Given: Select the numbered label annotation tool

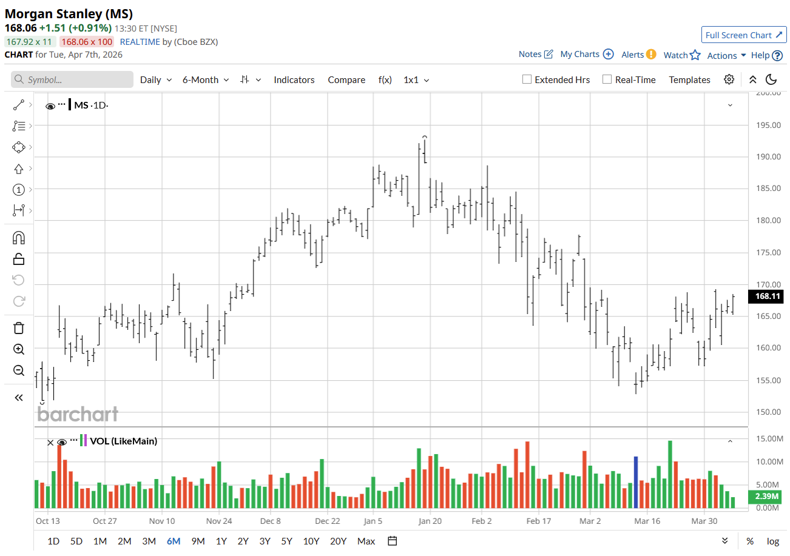Looking at the screenshot, I should click(x=18, y=190).
